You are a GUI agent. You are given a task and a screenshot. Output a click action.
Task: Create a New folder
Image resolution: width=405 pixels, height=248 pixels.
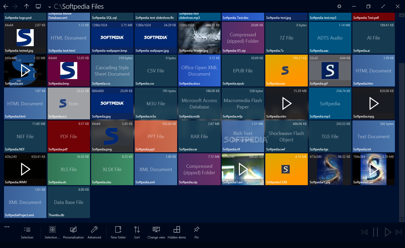pos(118,233)
